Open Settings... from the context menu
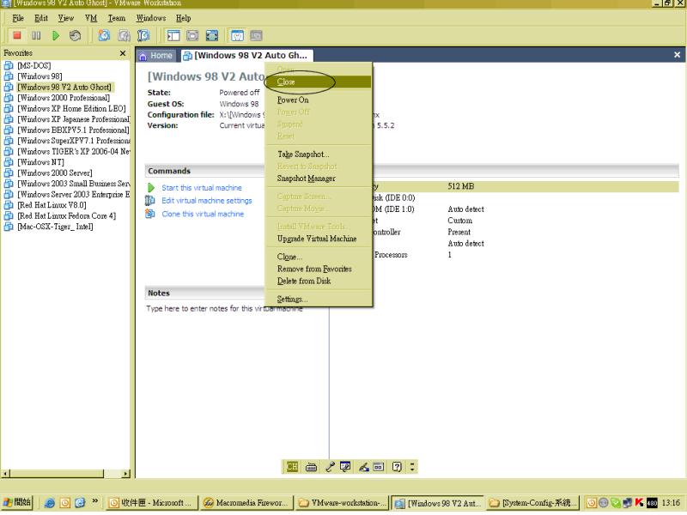Viewport: 687px width, 515px height. point(319,299)
